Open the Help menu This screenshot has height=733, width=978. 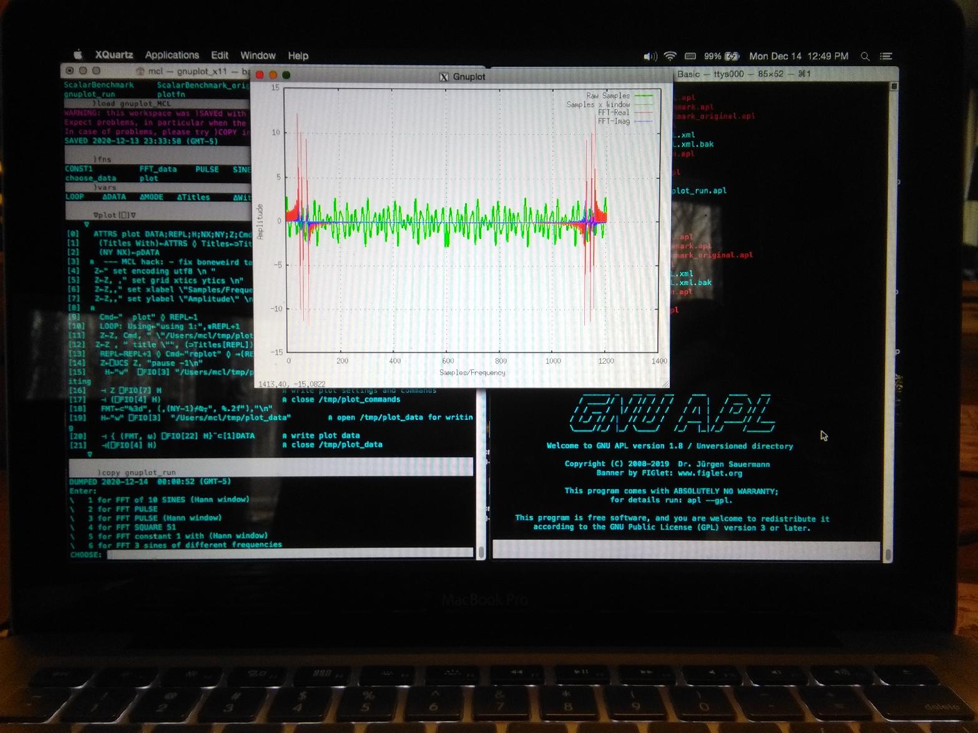(298, 56)
